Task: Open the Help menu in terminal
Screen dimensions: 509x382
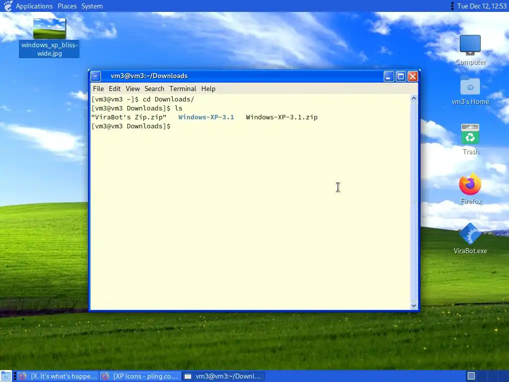Action: pos(208,89)
